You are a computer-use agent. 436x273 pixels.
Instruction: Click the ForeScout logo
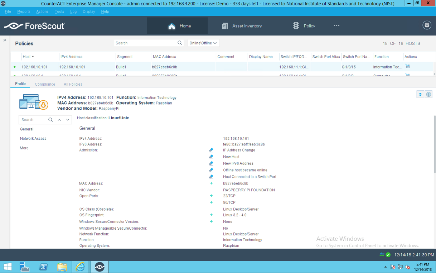coord(35,26)
